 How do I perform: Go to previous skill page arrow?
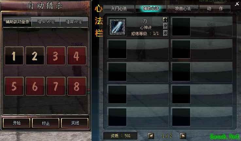151,136
